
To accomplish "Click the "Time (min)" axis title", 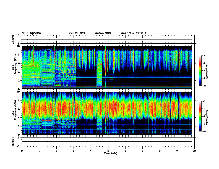I will click(x=111, y=153).
